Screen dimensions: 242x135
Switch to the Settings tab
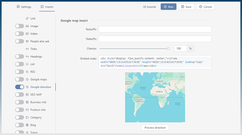tap(24, 7)
